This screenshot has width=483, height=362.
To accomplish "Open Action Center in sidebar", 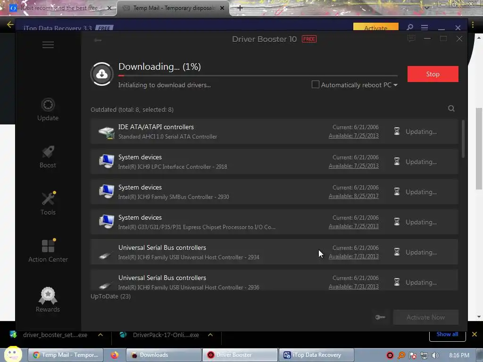I will click(48, 251).
